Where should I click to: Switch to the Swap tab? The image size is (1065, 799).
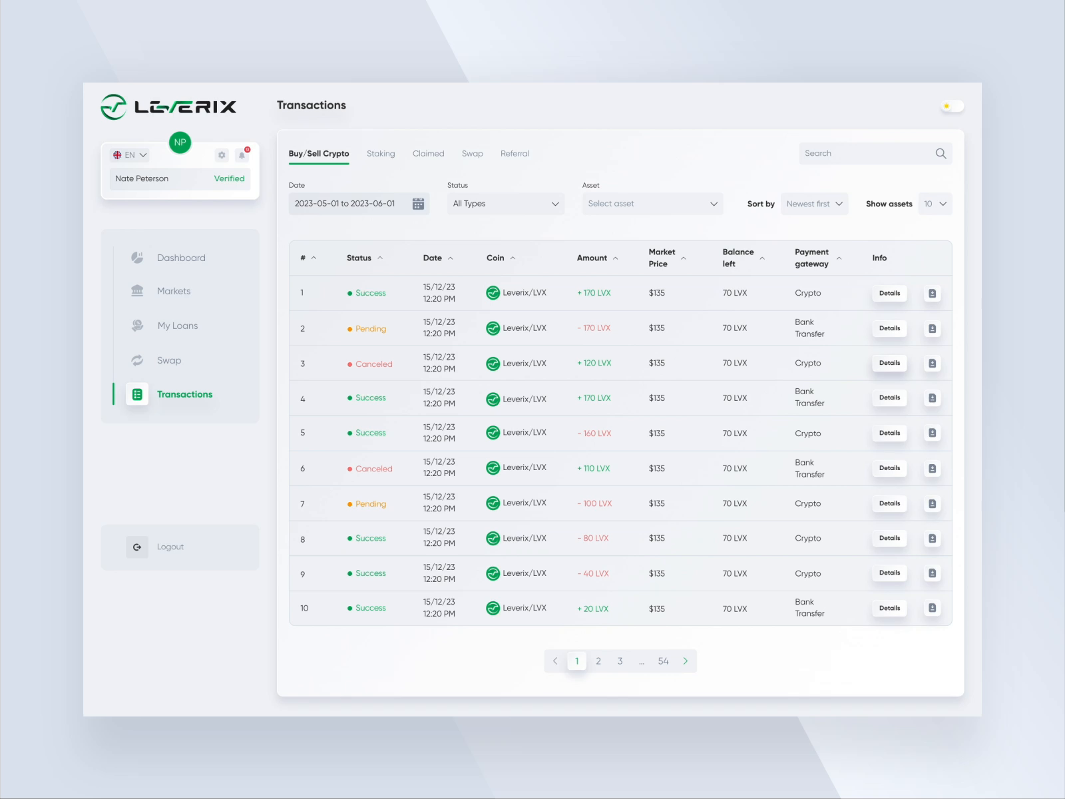473,154
